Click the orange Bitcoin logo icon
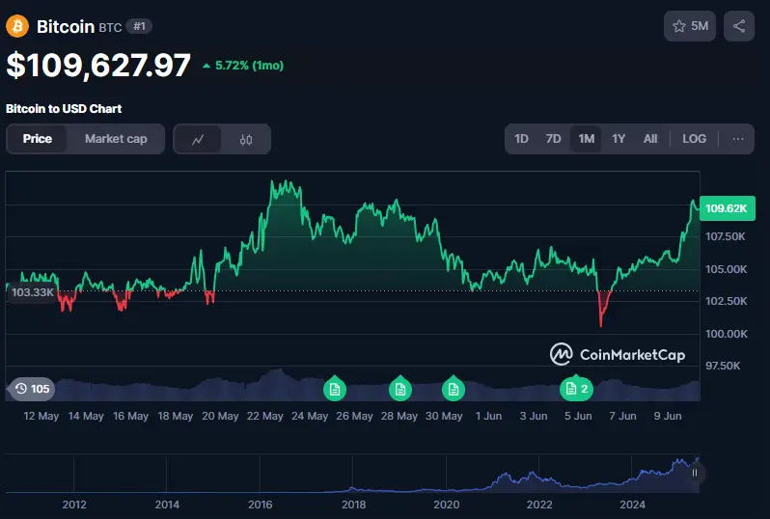The image size is (770, 519). click(17, 26)
